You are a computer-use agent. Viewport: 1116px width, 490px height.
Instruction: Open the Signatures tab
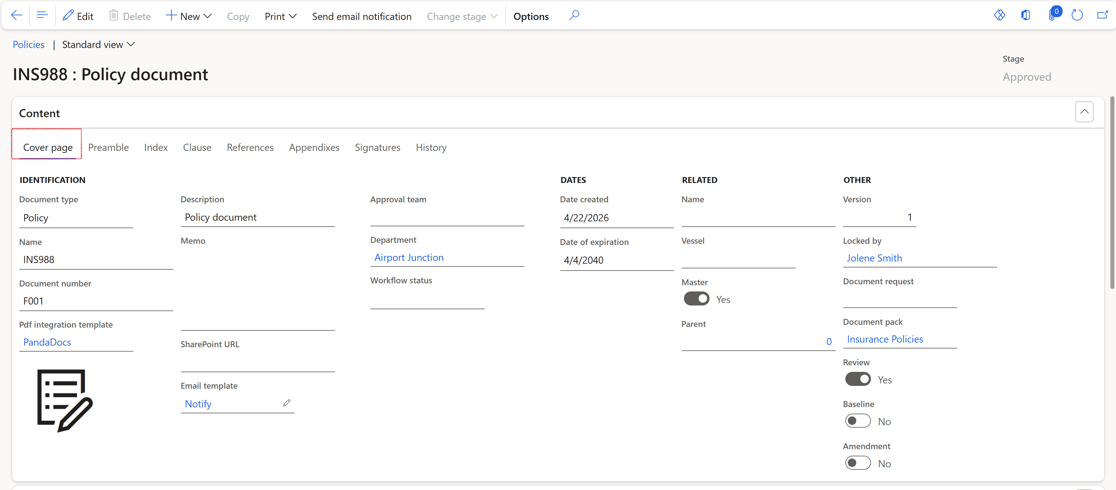click(x=377, y=147)
